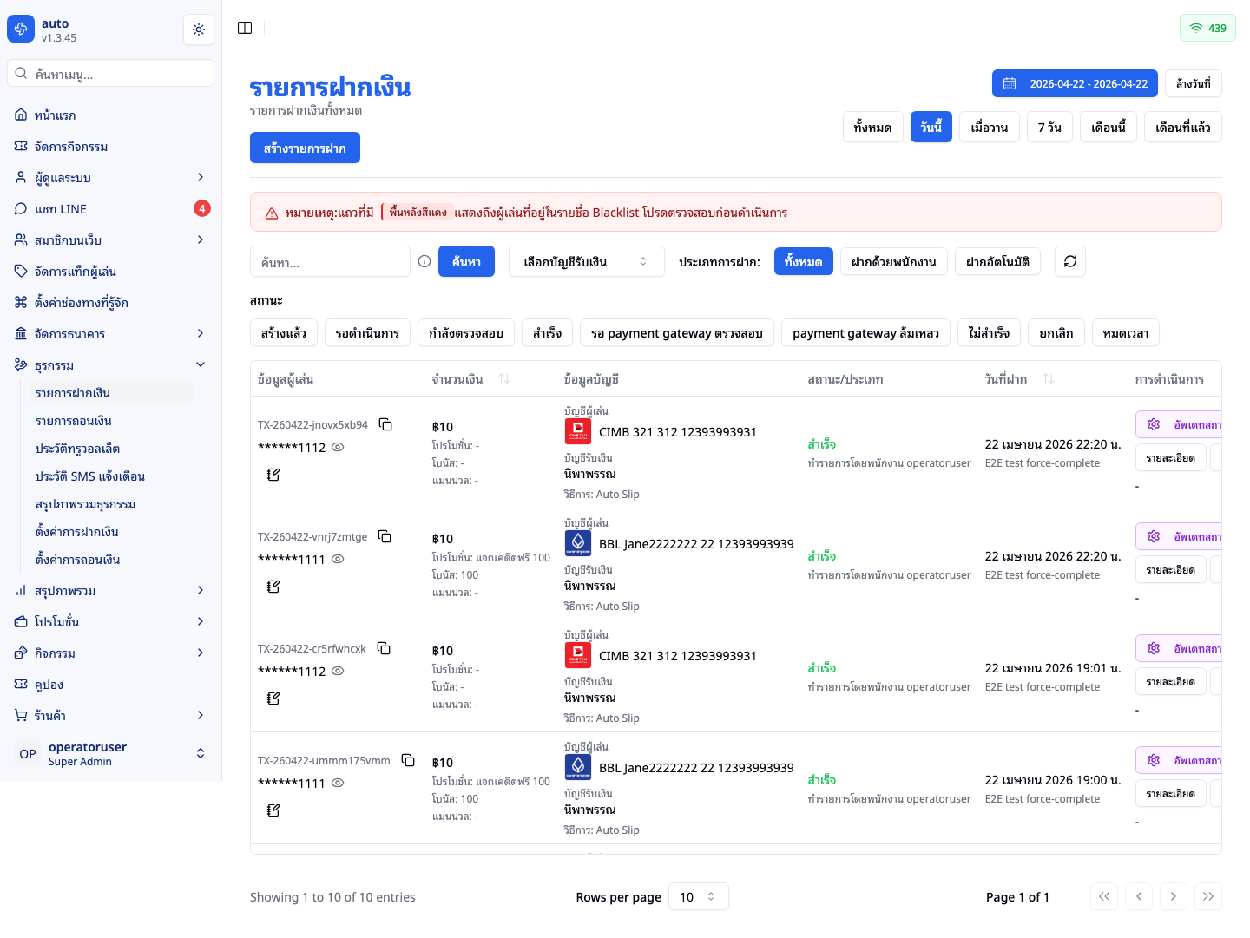Viewport: 1250px width, 938px height.
Task: Click the 439 connection status badge
Action: [x=1207, y=28]
